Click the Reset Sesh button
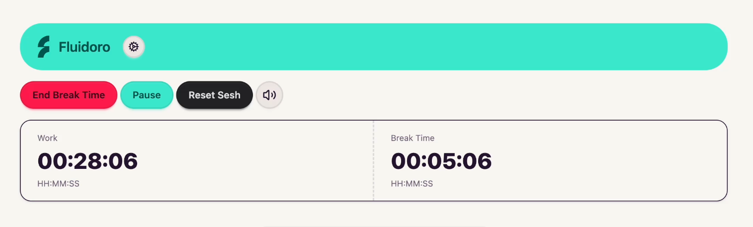Image resolution: width=753 pixels, height=227 pixels. 214,95
